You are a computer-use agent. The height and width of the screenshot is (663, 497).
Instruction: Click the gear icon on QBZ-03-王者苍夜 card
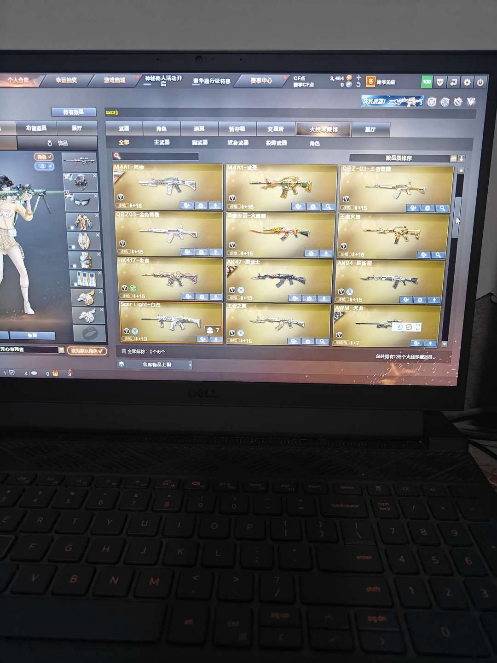428,208
